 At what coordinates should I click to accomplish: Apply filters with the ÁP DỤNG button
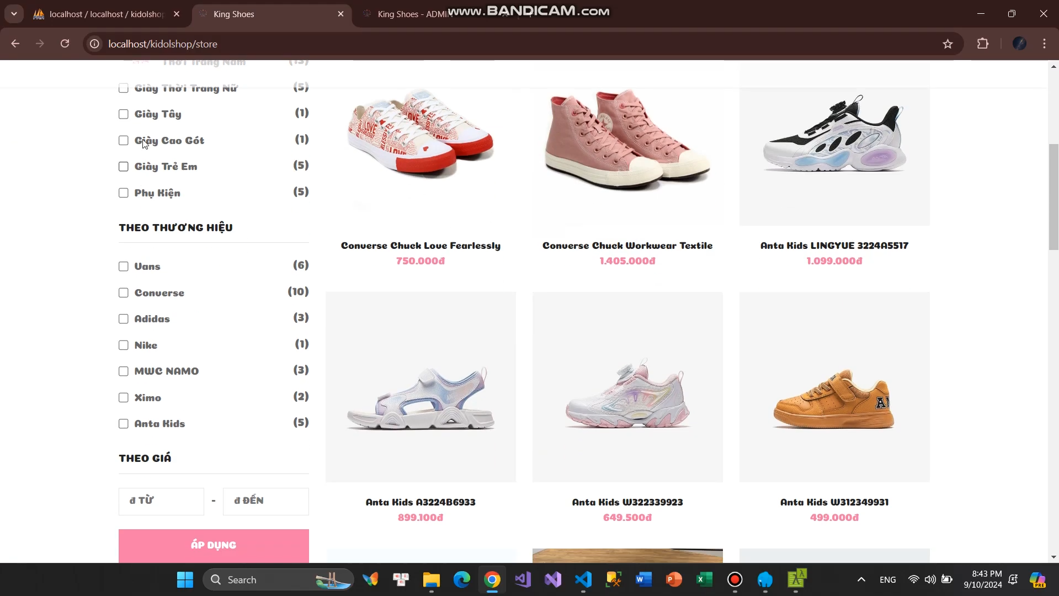coord(214,546)
